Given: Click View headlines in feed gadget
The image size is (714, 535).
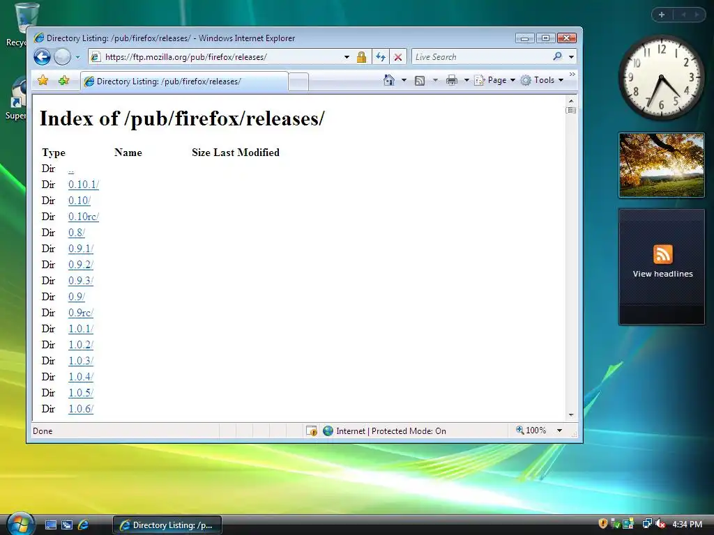Looking at the screenshot, I should tap(662, 274).
